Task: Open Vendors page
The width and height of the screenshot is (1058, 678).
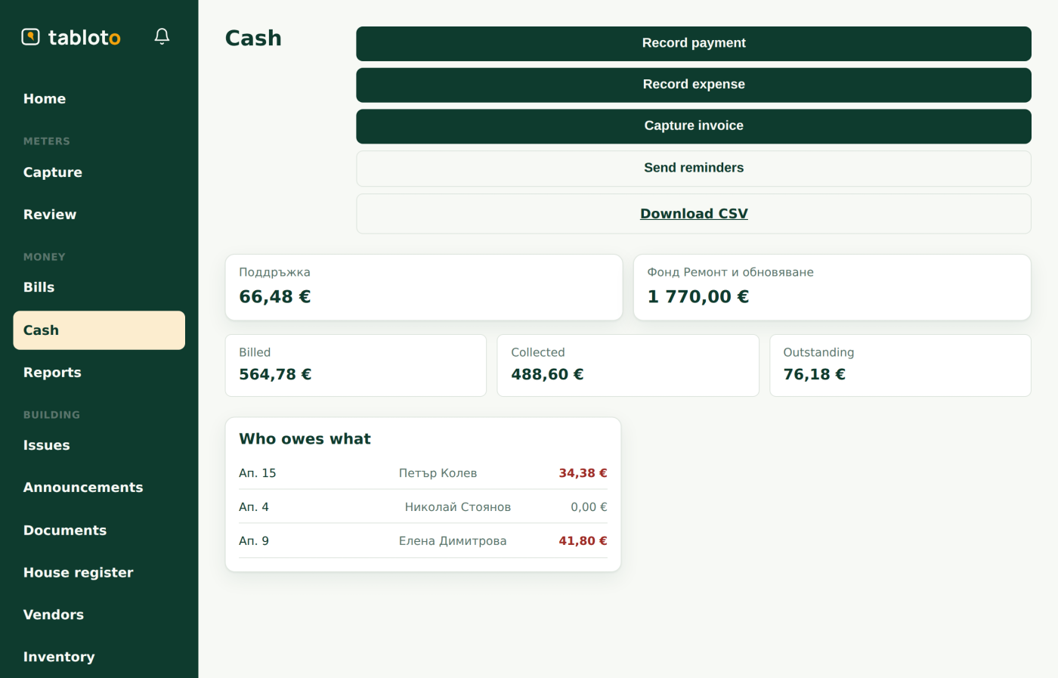Action: (x=99, y=615)
